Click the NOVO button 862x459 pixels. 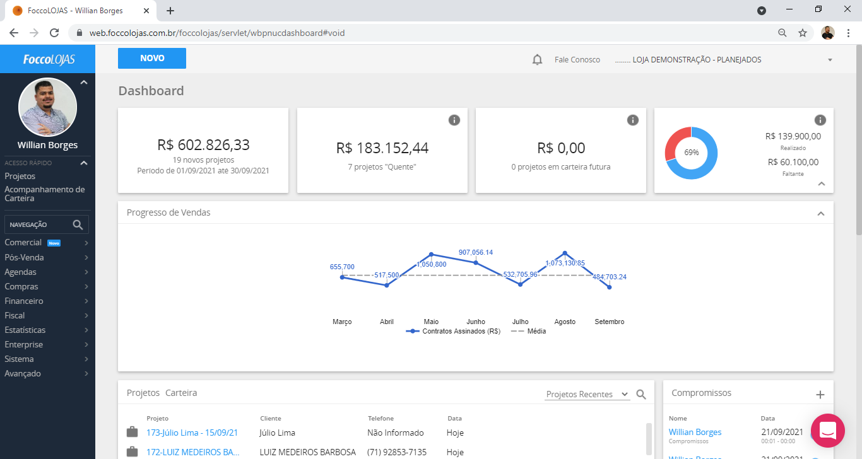(x=152, y=58)
